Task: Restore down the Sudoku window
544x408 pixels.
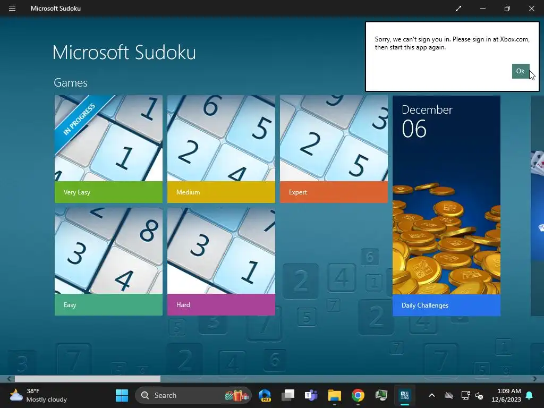Action: 507,8
